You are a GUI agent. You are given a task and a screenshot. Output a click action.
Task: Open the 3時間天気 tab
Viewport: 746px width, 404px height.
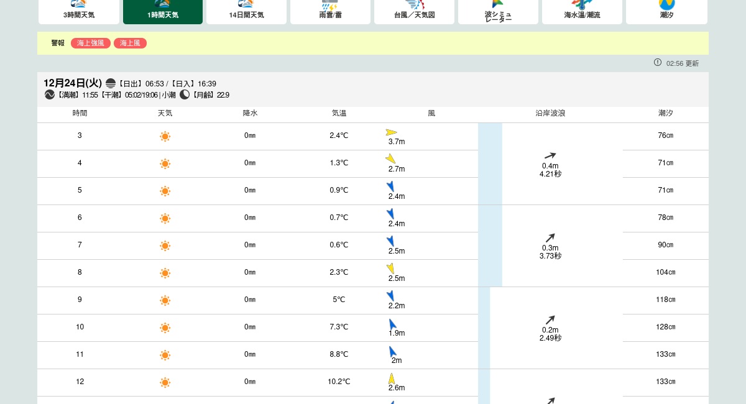point(79,12)
